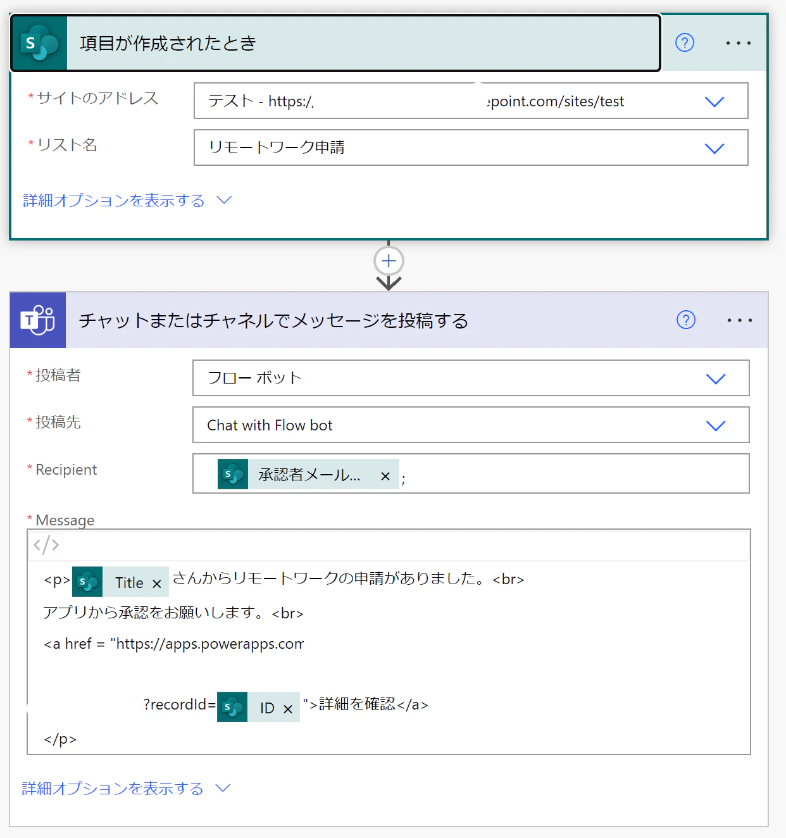Remove the 承認者メール token from Recipient
The height and width of the screenshot is (838, 786).
pyautogui.click(x=385, y=476)
